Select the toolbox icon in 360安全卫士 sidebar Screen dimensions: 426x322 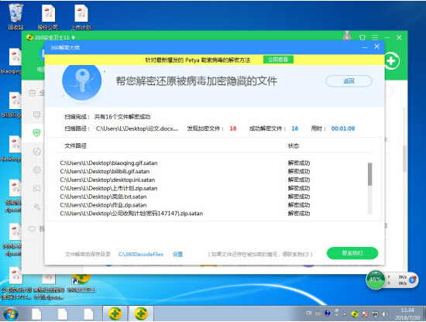[33, 93]
